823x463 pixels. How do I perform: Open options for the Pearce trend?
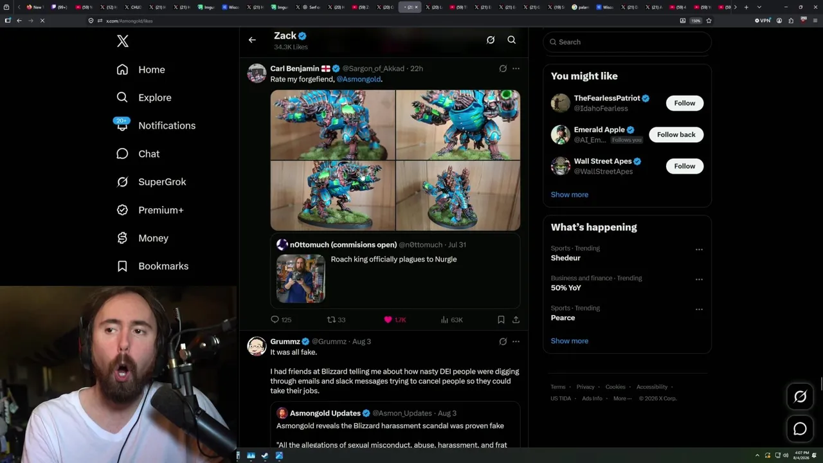point(699,309)
